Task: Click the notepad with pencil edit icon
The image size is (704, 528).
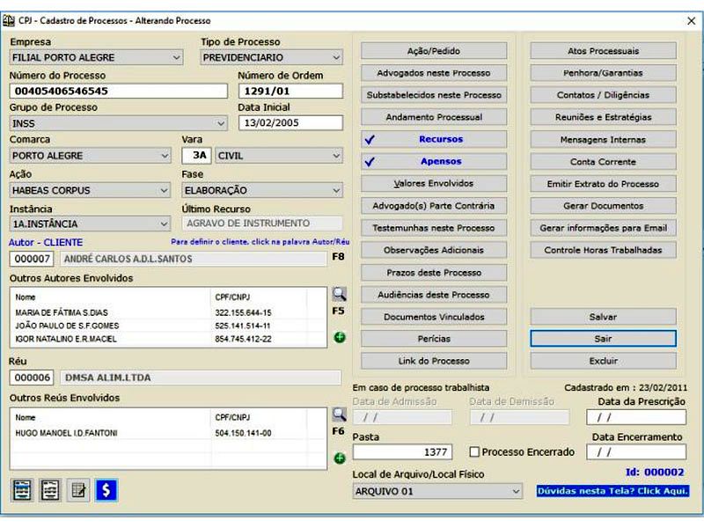Action: pyautogui.click(x=79, y=491)
